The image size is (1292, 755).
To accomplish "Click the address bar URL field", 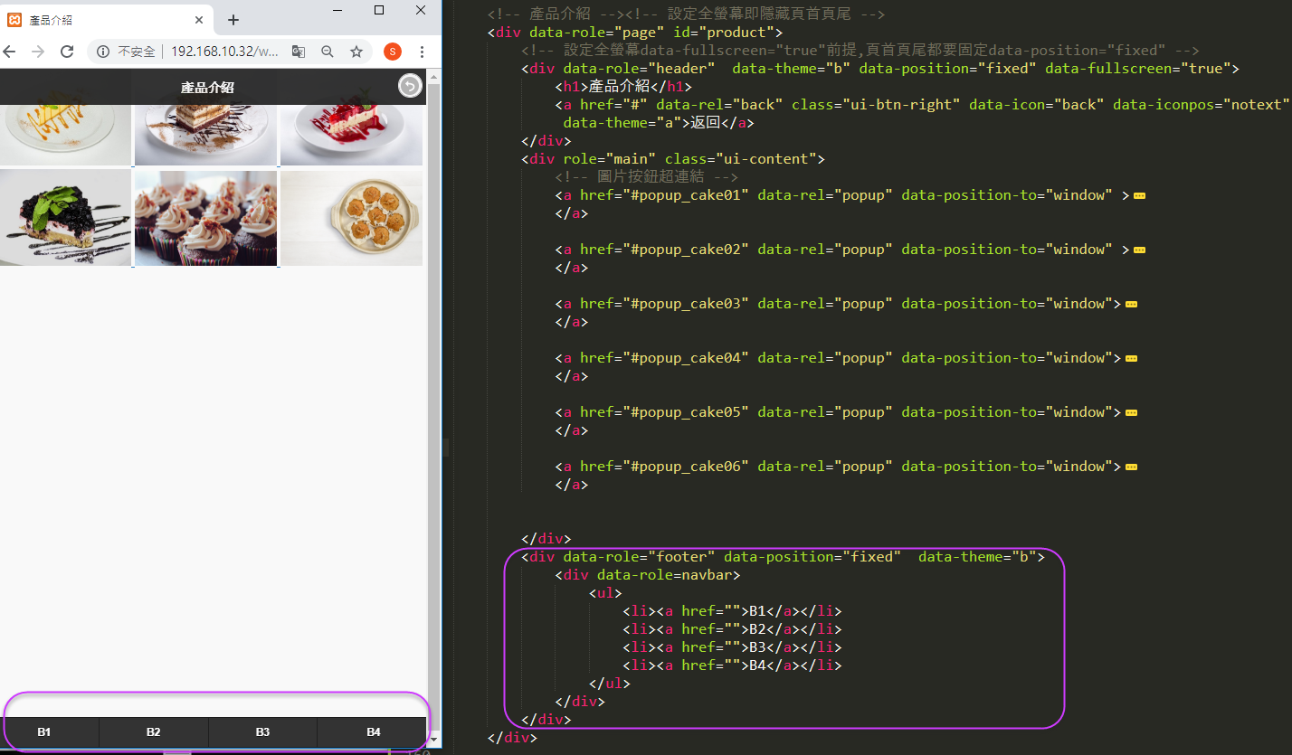I will (x=224, y=52).
